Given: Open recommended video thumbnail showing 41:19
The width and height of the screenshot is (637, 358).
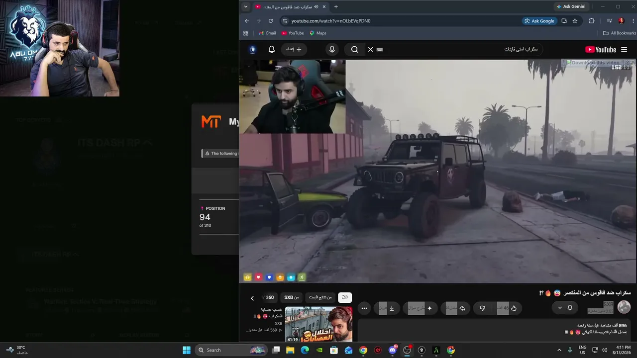Looking at the screenshot, I should [x=318, y=325].
